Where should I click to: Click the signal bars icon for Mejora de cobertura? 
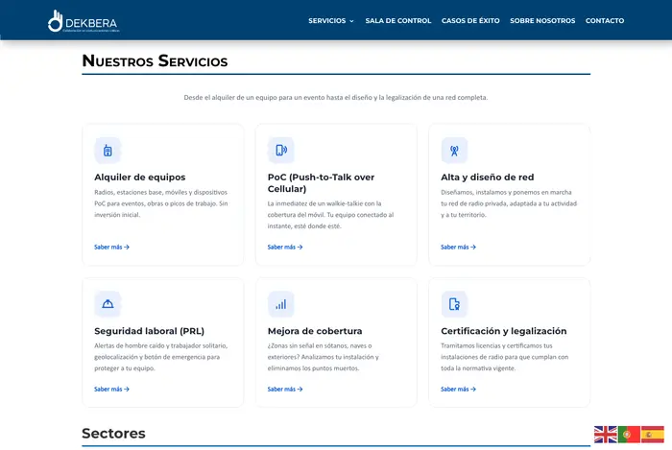pyautogui.click(x=281, y=304)
